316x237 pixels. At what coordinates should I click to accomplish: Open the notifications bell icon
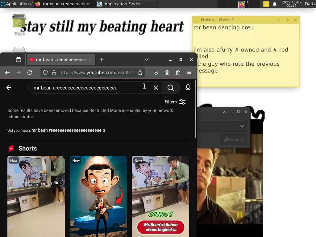[x=274, y=4]
